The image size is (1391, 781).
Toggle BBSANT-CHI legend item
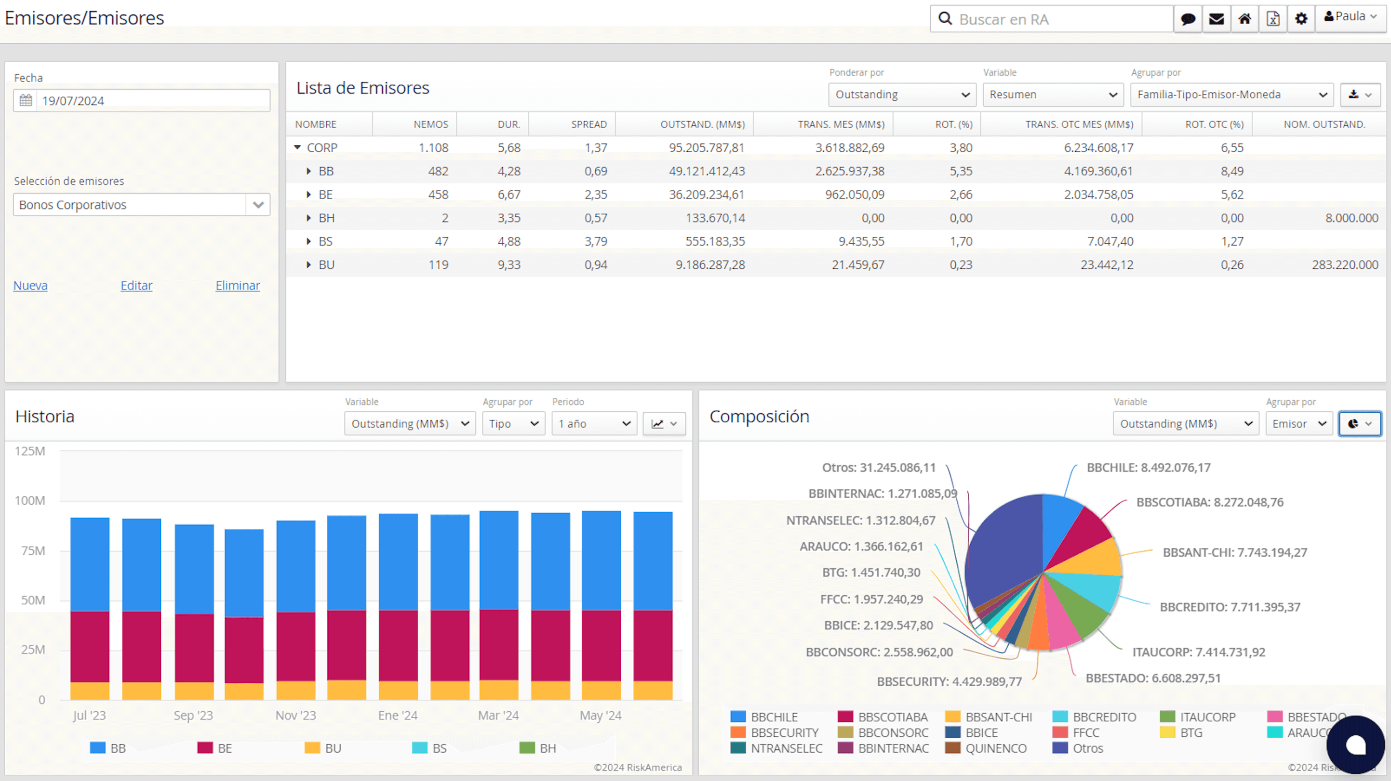click(989, 717)
